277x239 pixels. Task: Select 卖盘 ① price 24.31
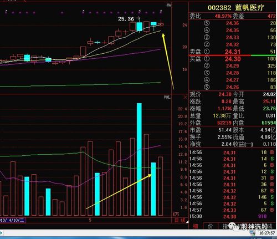coord(233,52)
